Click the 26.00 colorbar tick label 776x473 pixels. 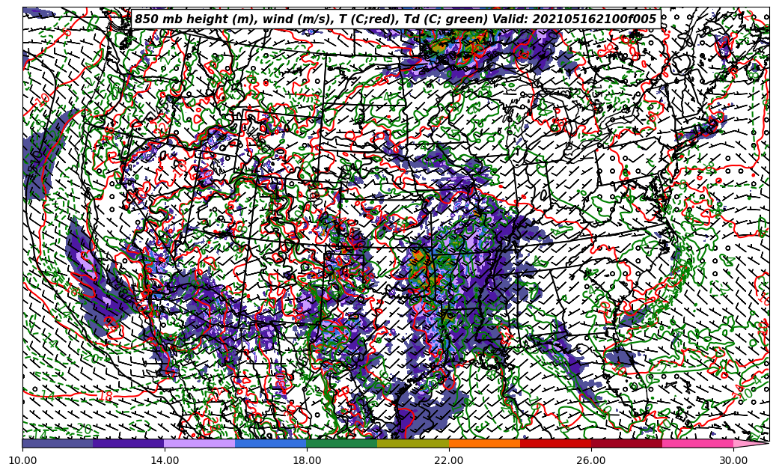coord(591,461)
